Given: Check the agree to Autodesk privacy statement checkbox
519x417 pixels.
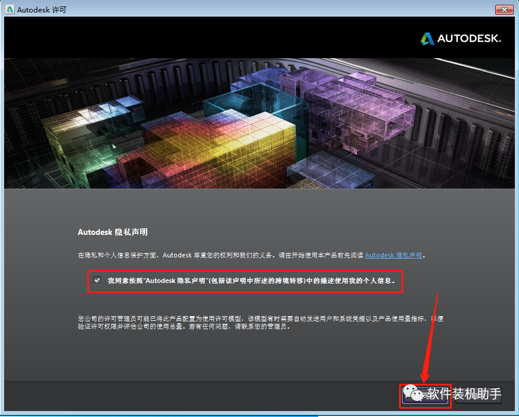Looking at the screenshot, I should [97, 281].
